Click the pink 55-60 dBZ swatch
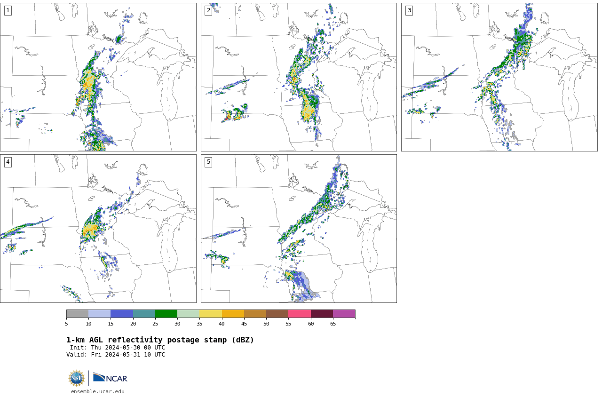 (300, 314)
